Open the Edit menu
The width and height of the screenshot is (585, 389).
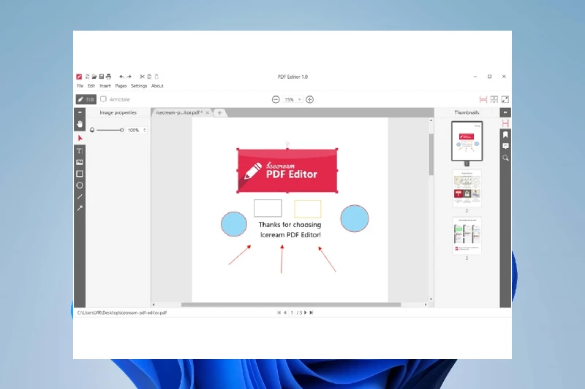coord(91,86)
